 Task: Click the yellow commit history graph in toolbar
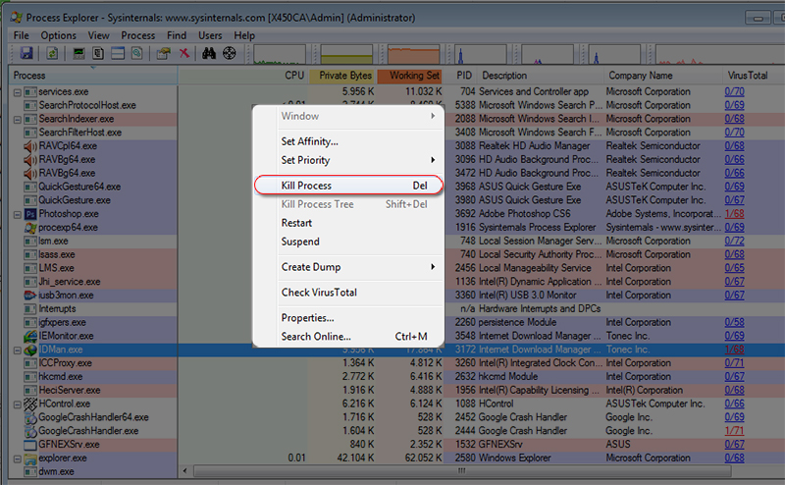tap(346, 54)
